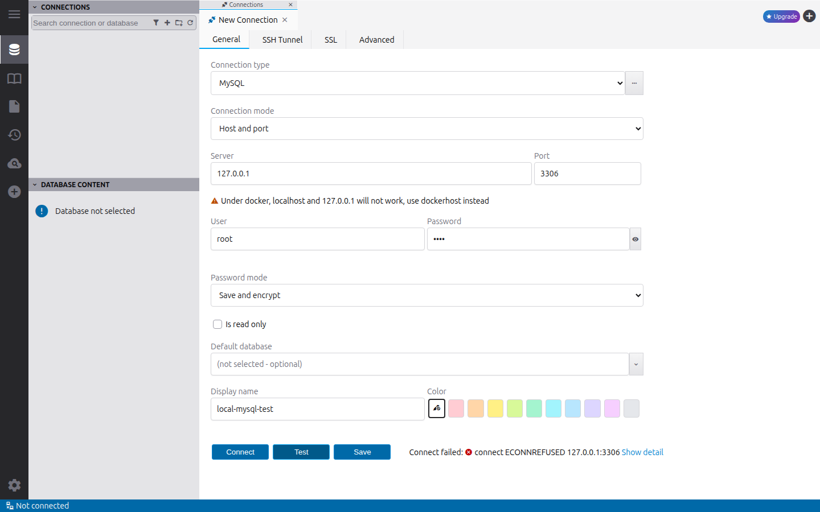Switch to the SSH Tunnel tab
820x512 pixels.
pos(282,40)
